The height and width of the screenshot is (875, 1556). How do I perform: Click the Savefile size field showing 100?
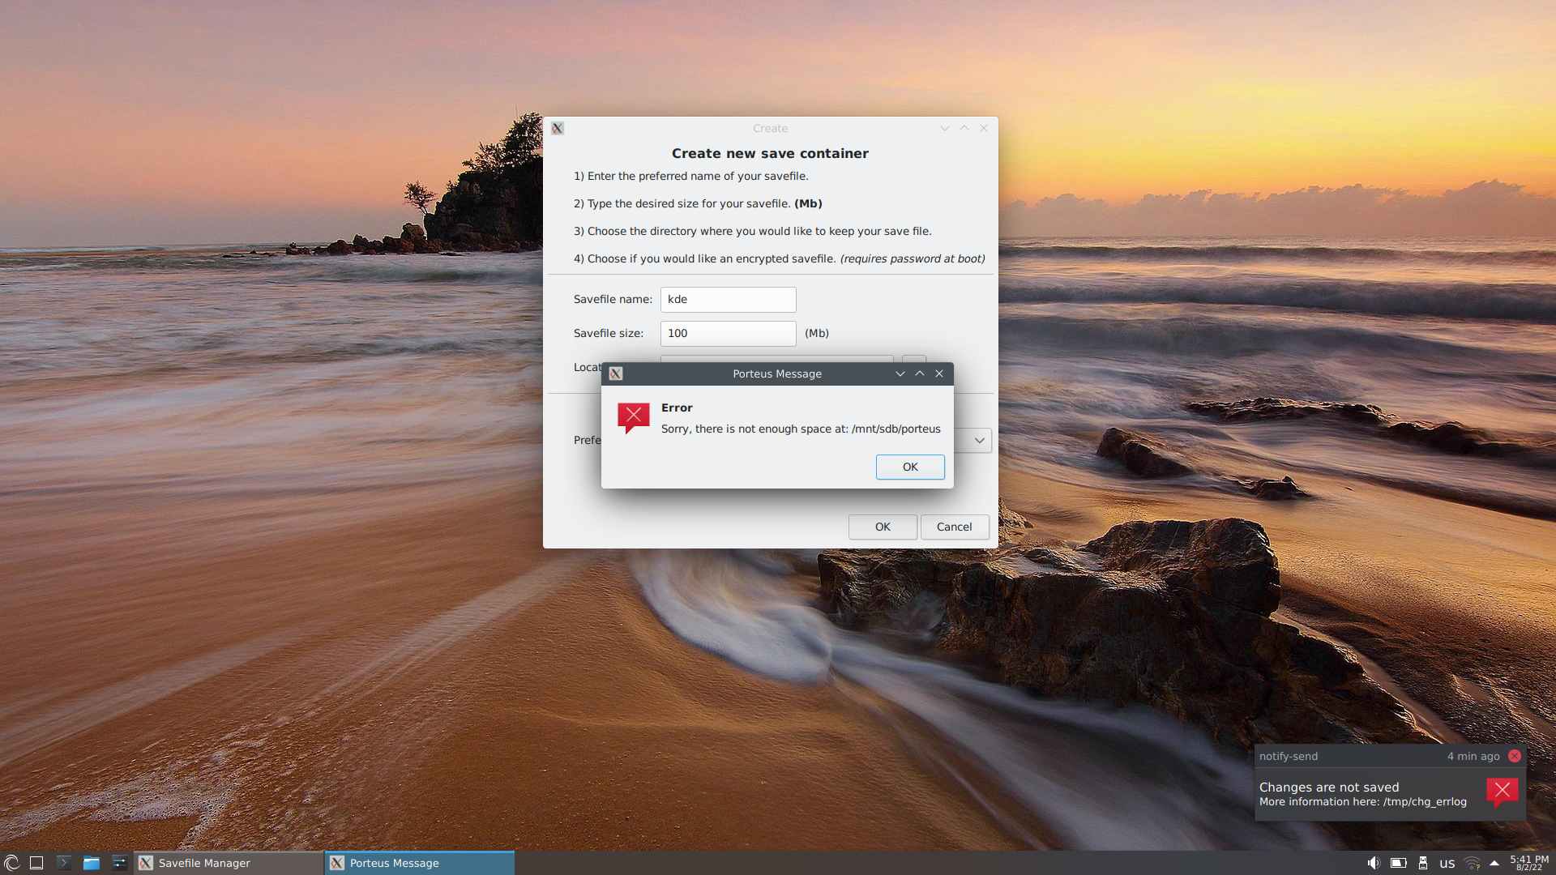728,334
